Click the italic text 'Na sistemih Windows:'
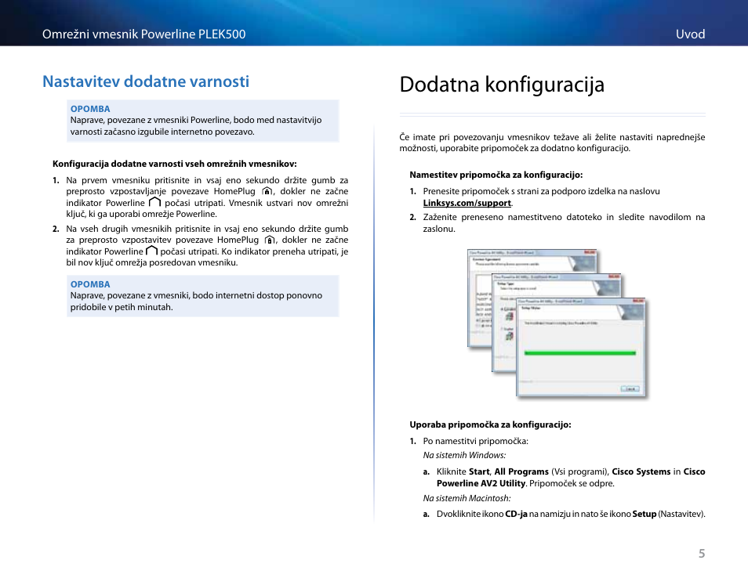Screen dimensions: 748x578 pyautogui.click(x=464, y=455)
